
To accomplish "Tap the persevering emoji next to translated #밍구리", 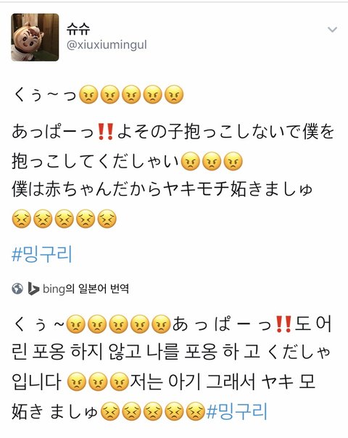I will [x=196, y=411].
